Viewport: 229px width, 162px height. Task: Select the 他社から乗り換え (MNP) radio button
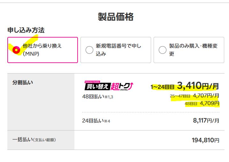(x=16, y=50)
